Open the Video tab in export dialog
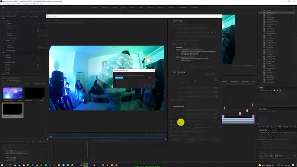The height and width of the screenshot is (167, 297). [x=178, y=67]
